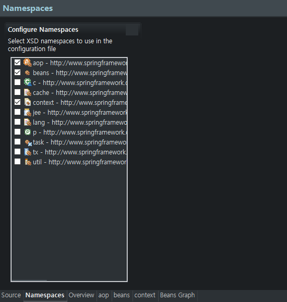The image size is (287, 302).
Task: Click the jee namespace icon
Action: pos(28,112)
